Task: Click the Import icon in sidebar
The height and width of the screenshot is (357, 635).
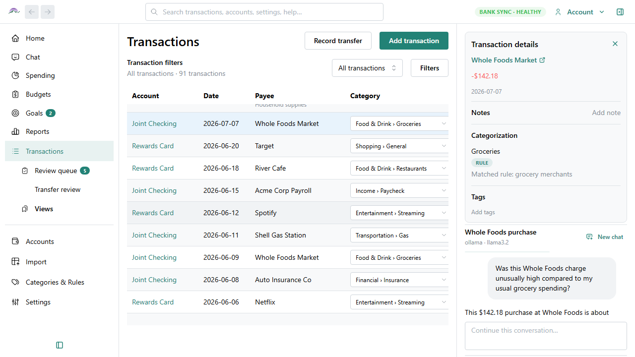Action: [15, 262]
